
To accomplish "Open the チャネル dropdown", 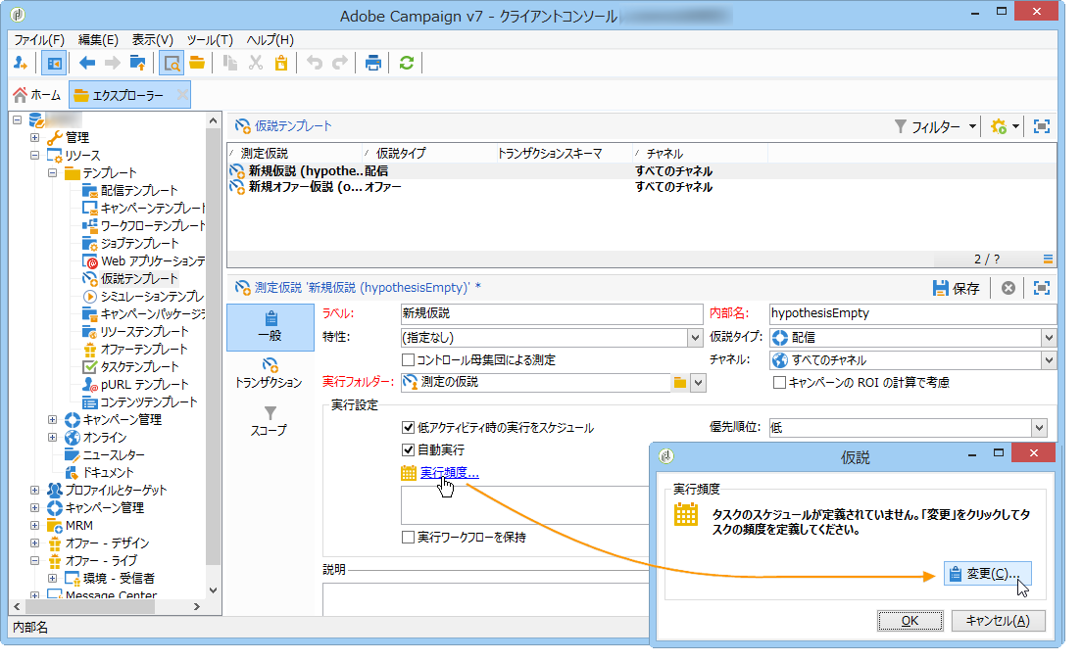I will click(1049, 359).
